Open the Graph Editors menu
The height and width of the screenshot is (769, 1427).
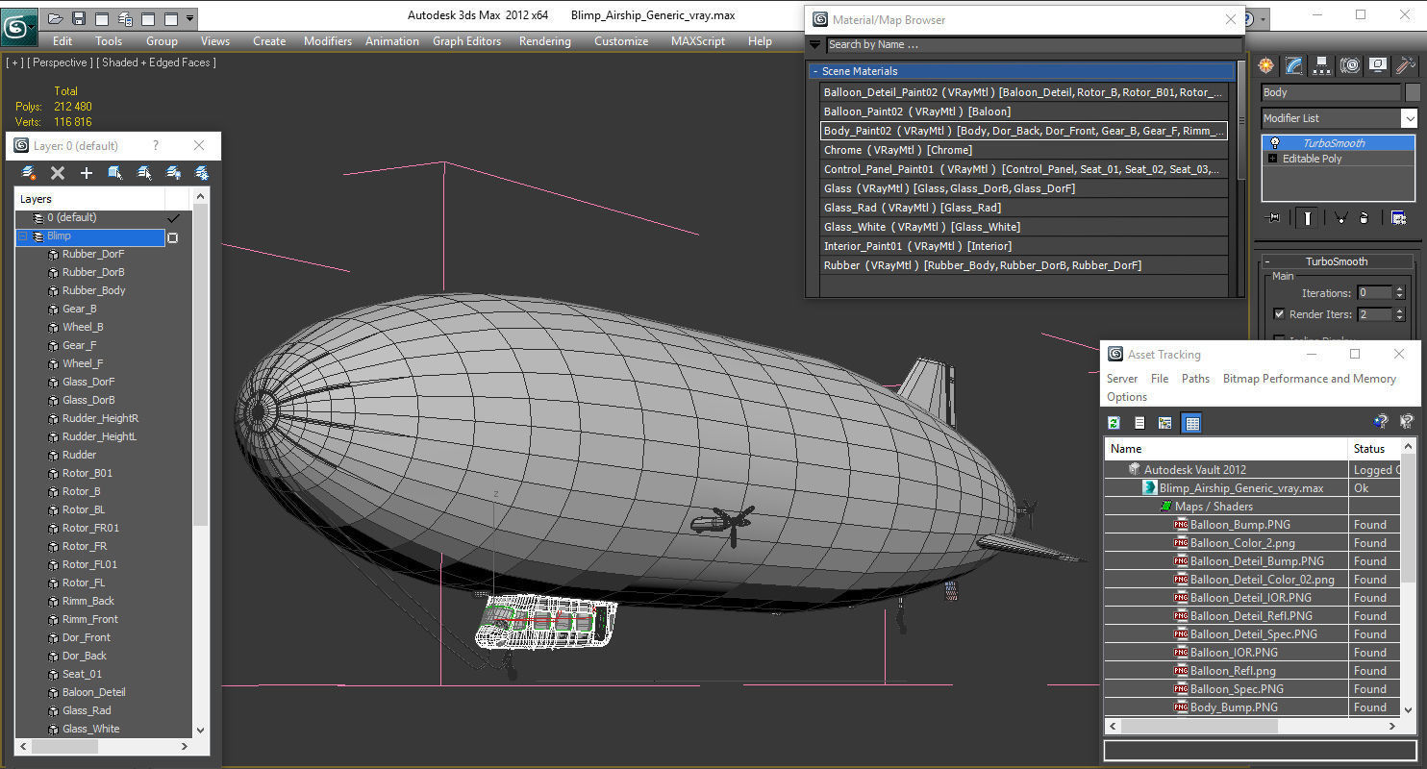[466, 41]
